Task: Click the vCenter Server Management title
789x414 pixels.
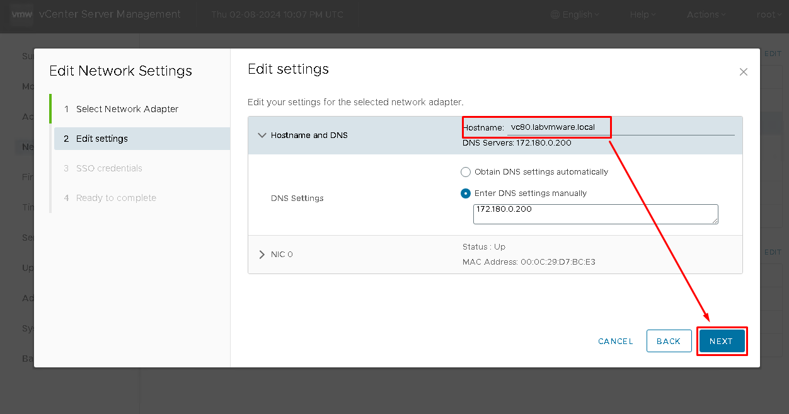Action: (x=110, y=14)
